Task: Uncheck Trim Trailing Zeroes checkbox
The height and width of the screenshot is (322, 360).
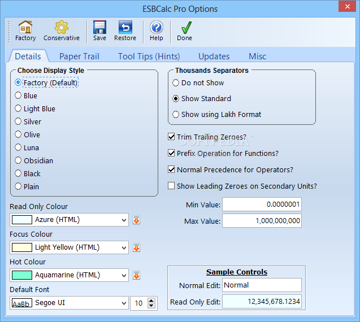Action: (171, 137)
